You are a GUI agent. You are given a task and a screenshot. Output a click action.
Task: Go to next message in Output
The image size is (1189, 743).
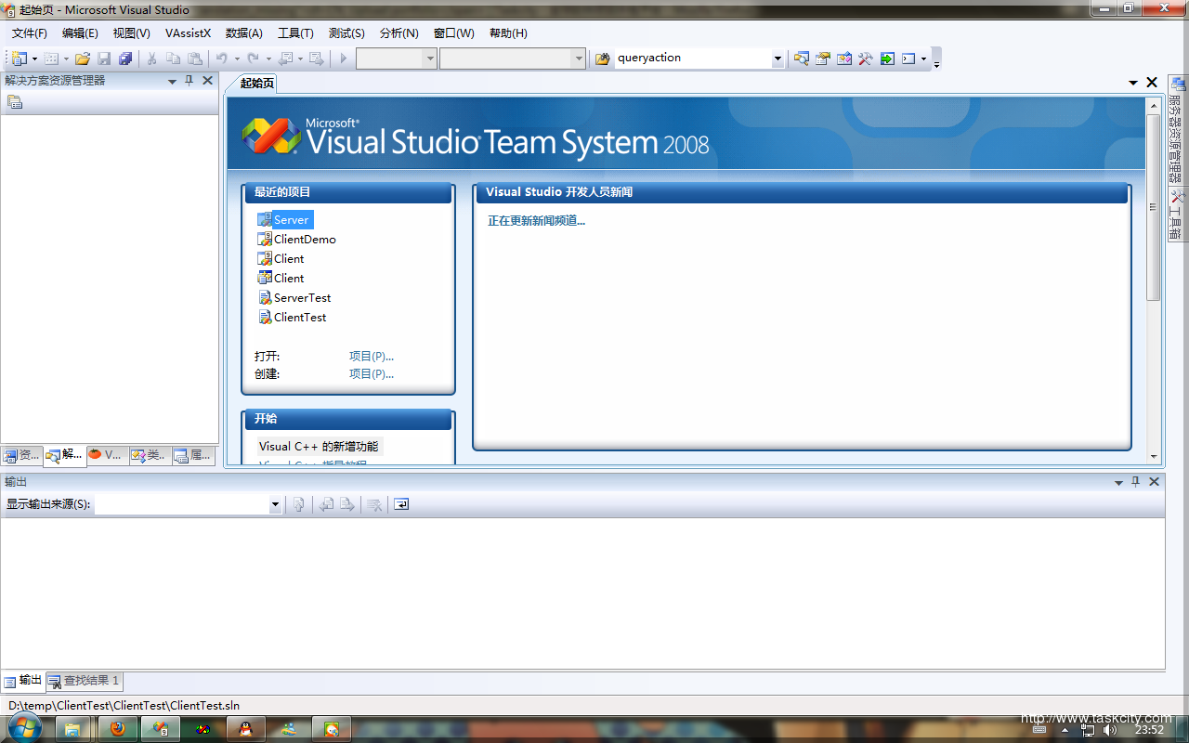(x=347, y=504)
